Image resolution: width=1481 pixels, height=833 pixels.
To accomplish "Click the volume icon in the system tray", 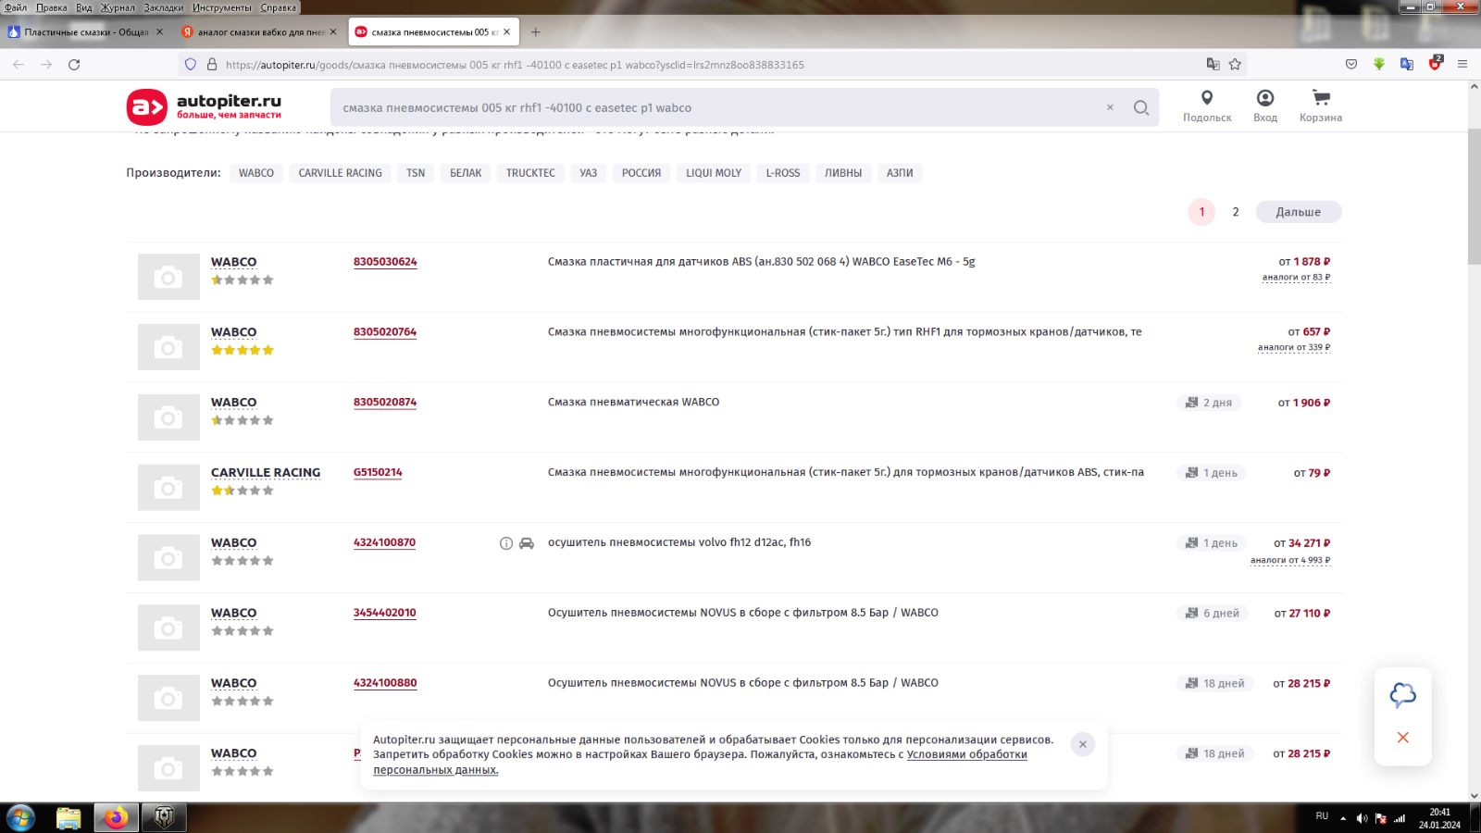I will [1362, 818].
